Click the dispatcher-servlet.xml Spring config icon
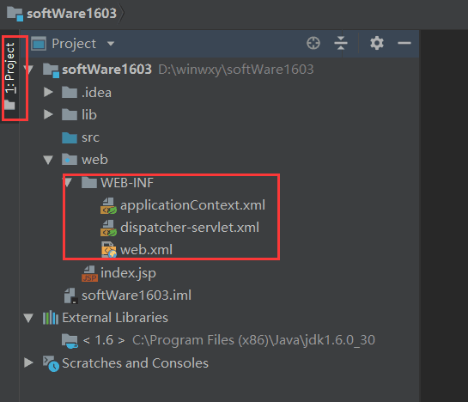 click(108, 228)
